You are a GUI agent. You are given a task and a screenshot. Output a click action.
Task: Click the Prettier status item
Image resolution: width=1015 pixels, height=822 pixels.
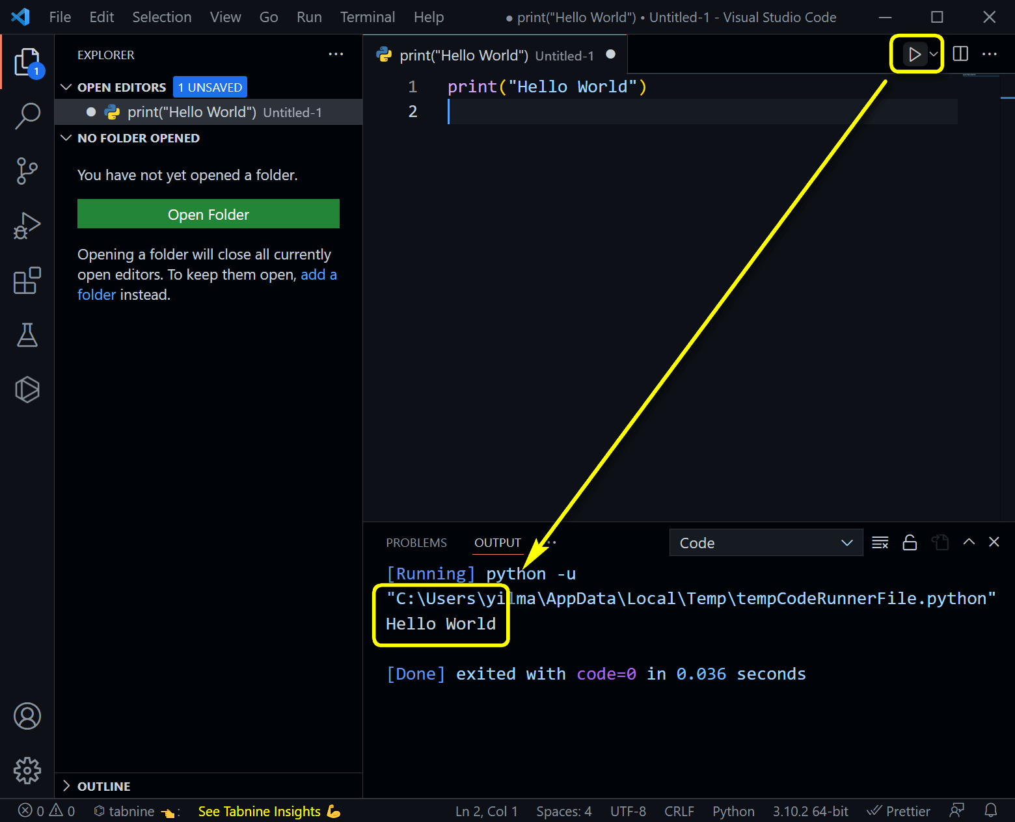click(x=899, y=811)
